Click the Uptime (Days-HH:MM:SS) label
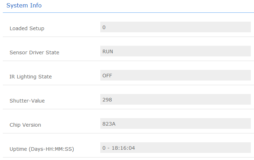 [41, 149]
